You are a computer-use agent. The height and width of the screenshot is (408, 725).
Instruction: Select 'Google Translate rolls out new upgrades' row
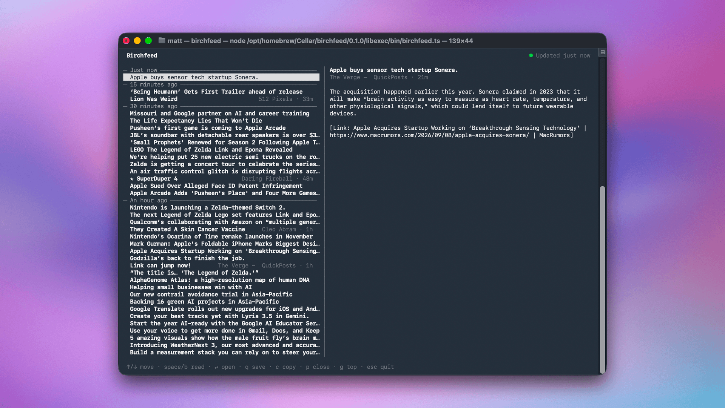[x=225, y=309]
